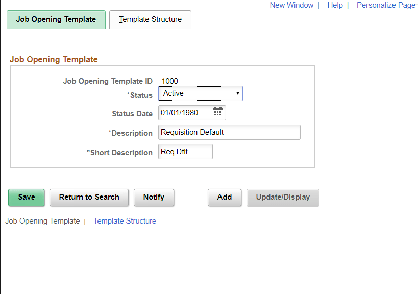Click the Status dropdown arrow

237,93
